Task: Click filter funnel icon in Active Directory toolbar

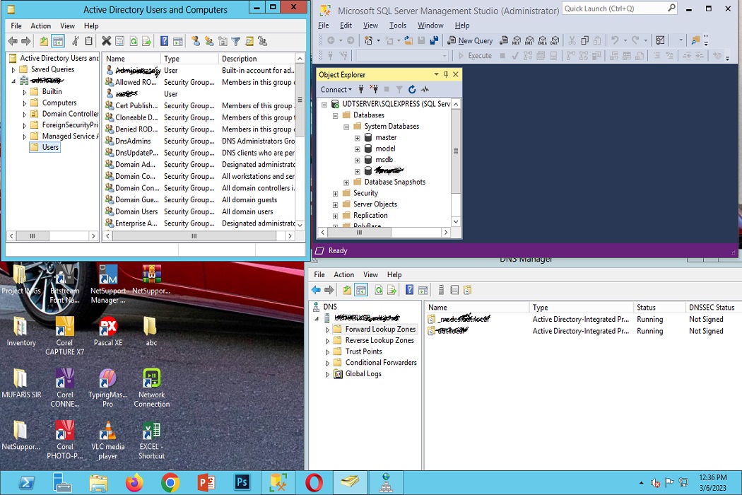Action: (236, 42)
